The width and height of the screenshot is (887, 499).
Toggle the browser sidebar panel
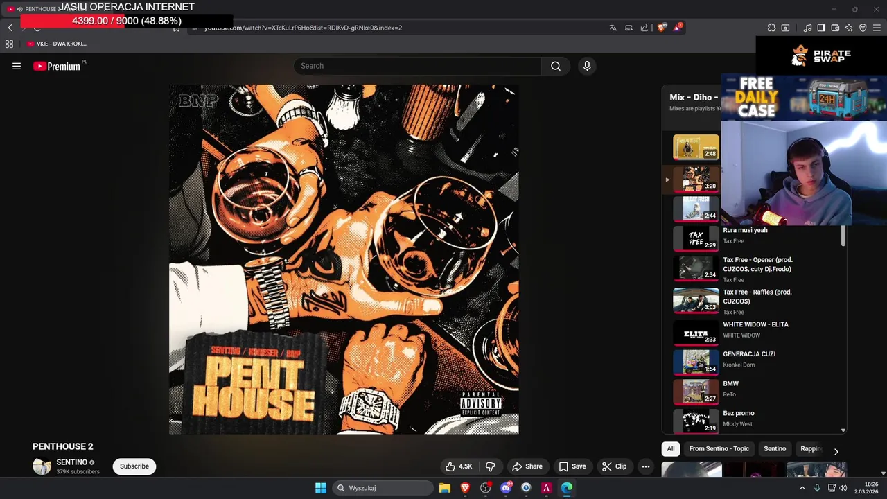coord(821,28)
